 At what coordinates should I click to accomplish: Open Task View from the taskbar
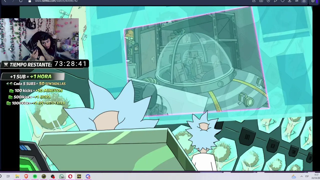[8, 176]
